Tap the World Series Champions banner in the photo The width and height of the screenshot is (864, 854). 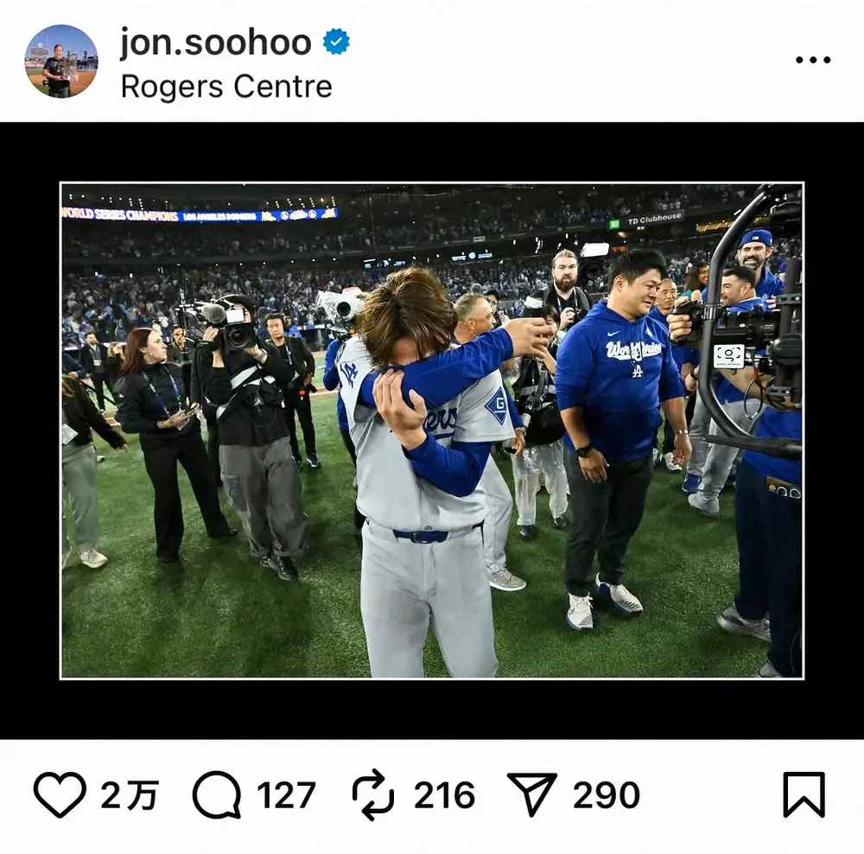(199, 213)
